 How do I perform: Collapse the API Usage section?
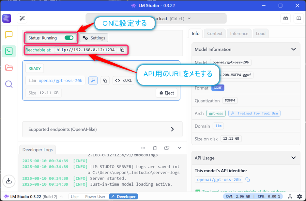(294, 158)
